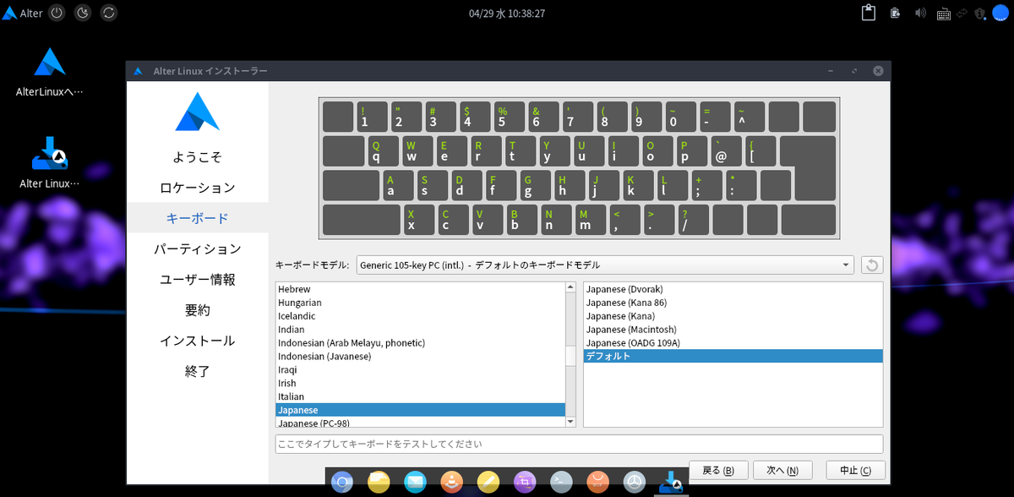1014x497 pixels.
Task: Open system settings dock icon
Action: pos(635,483)
